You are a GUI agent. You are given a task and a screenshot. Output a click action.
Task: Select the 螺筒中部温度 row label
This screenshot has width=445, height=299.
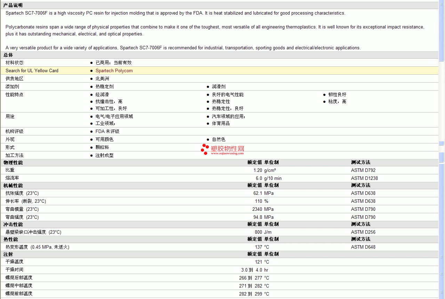click(19, 285)
